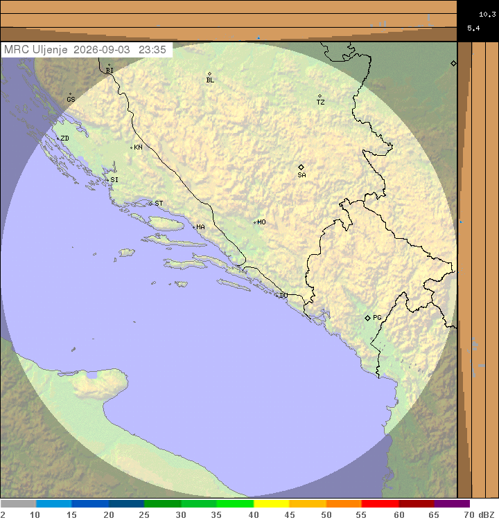Pick the purple 65 dBZ legend swatch
This screenshot has width=499, height=520.
click(x=452, y=504)
